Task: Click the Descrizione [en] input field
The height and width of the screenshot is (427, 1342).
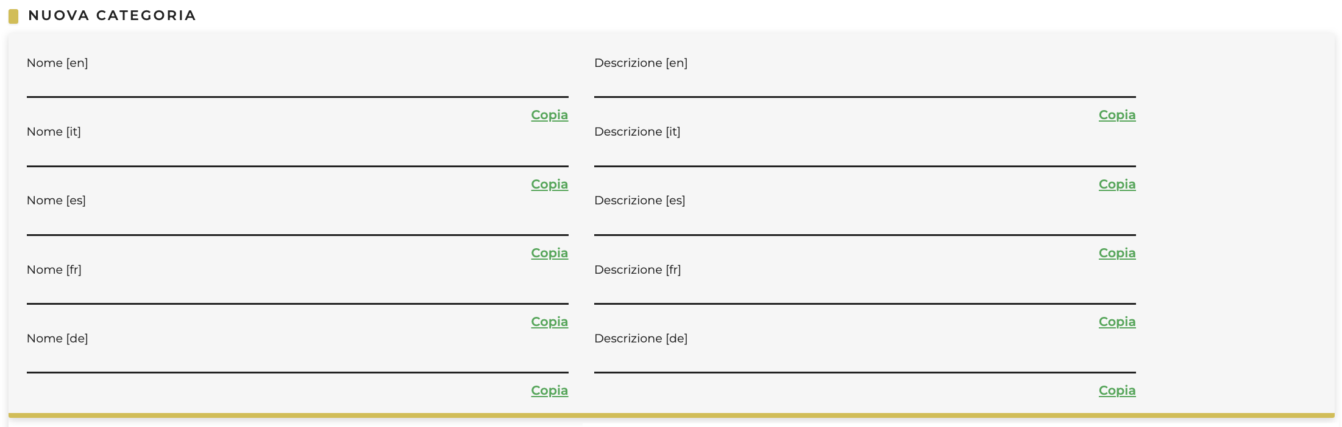Action: (x=865, y=85)
